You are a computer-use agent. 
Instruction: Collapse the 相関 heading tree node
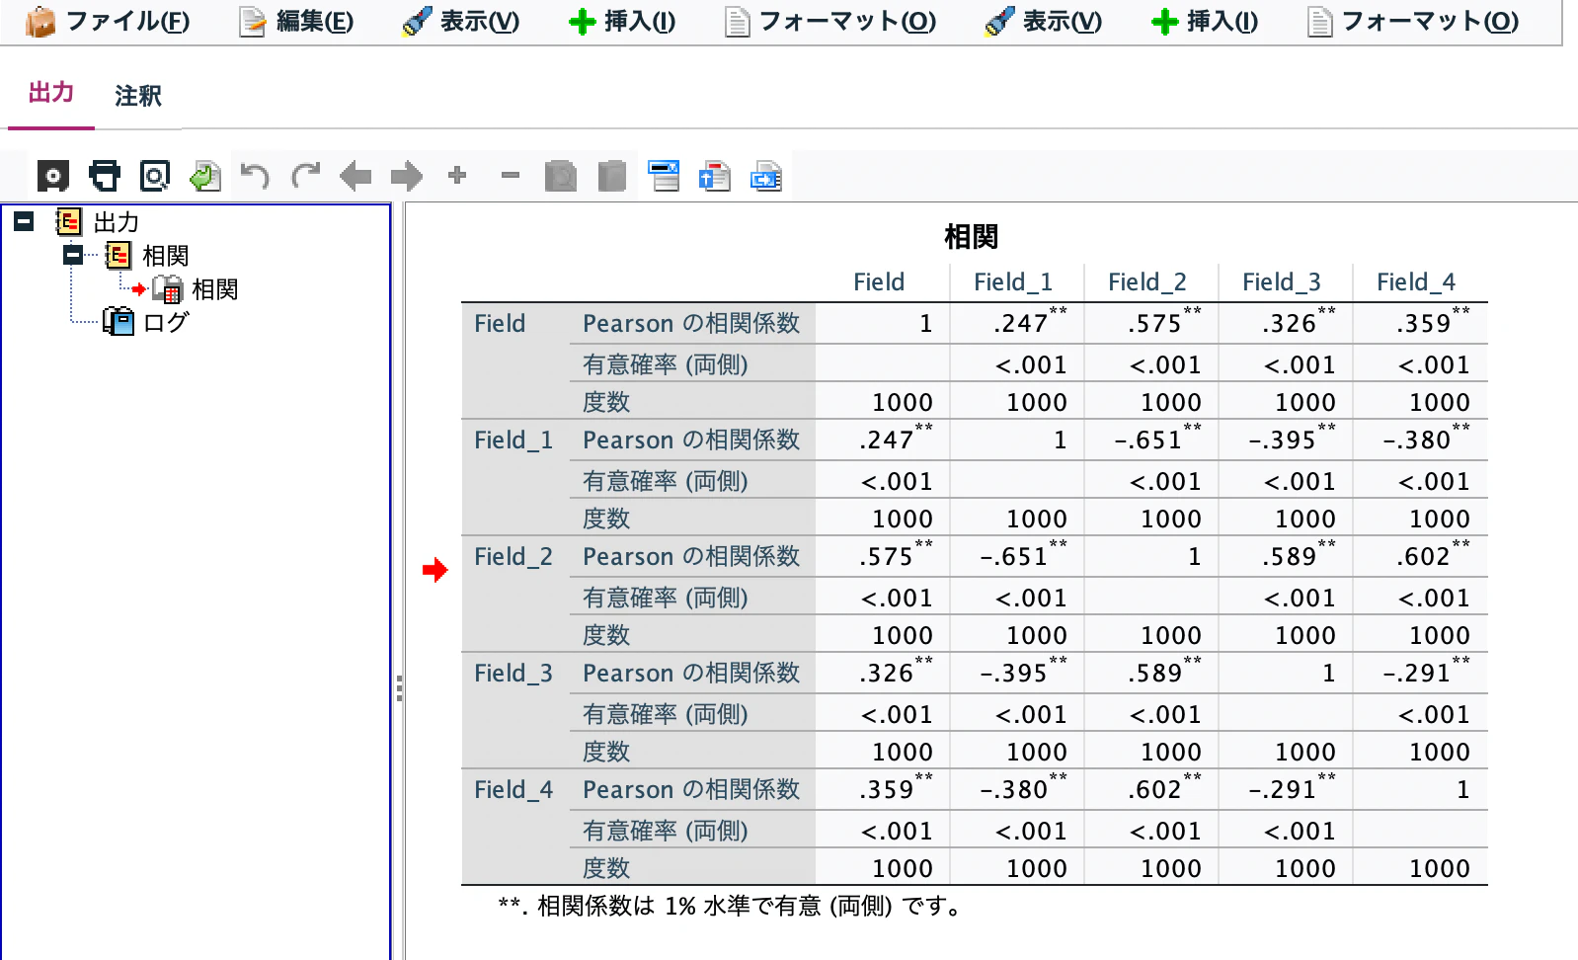[73, 255]
